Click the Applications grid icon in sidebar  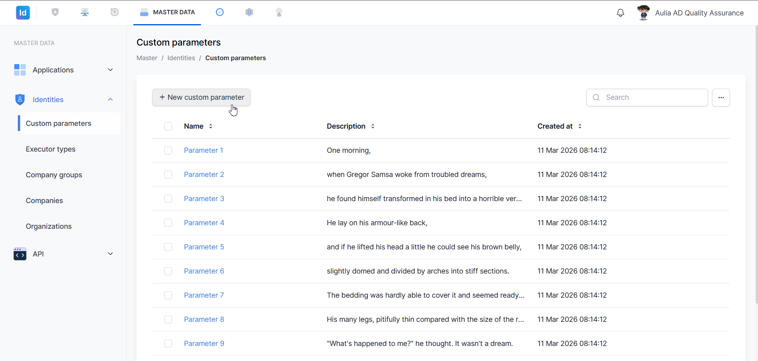20,70
